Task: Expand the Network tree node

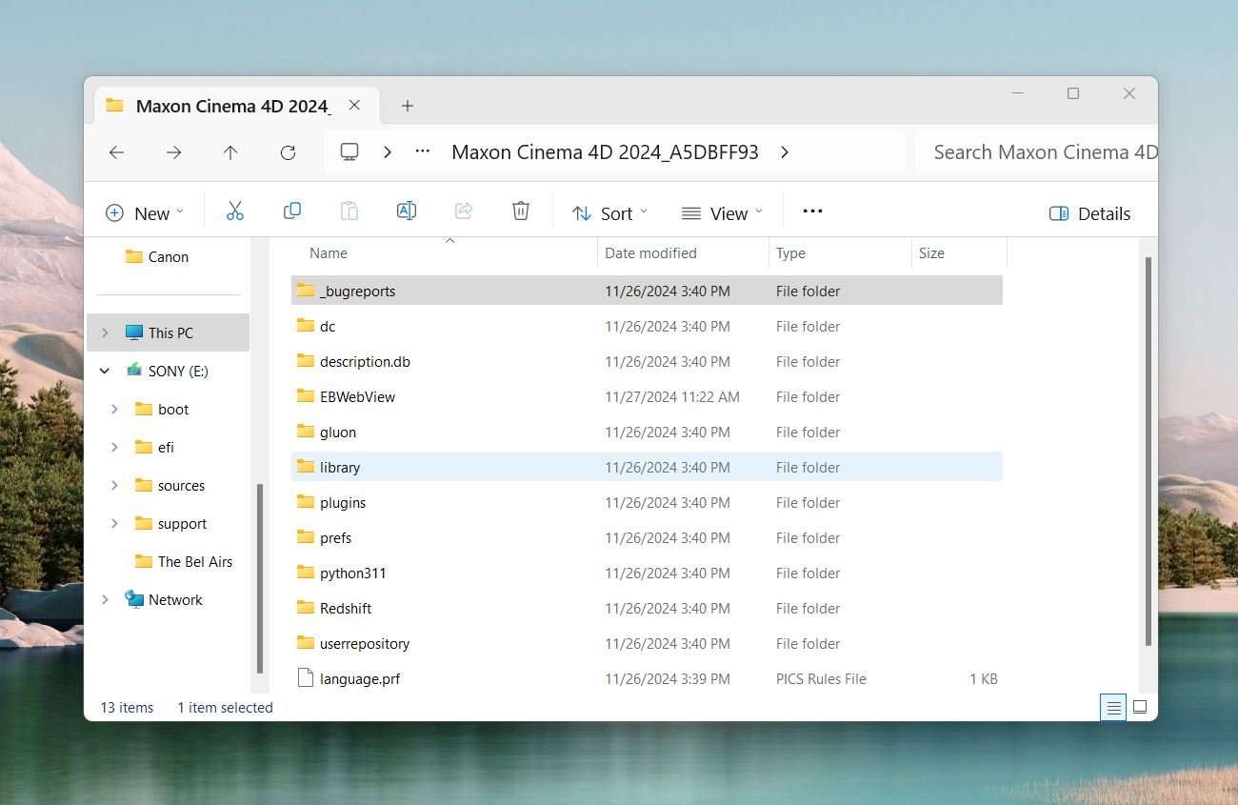Action: pos(105,599)
